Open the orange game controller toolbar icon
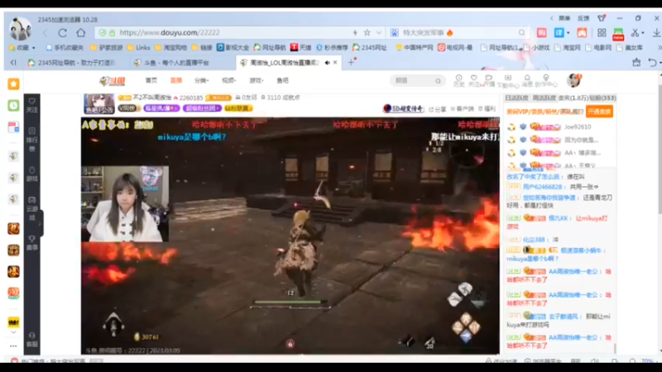This screenshot has height=372, width=662. [582, 32]
